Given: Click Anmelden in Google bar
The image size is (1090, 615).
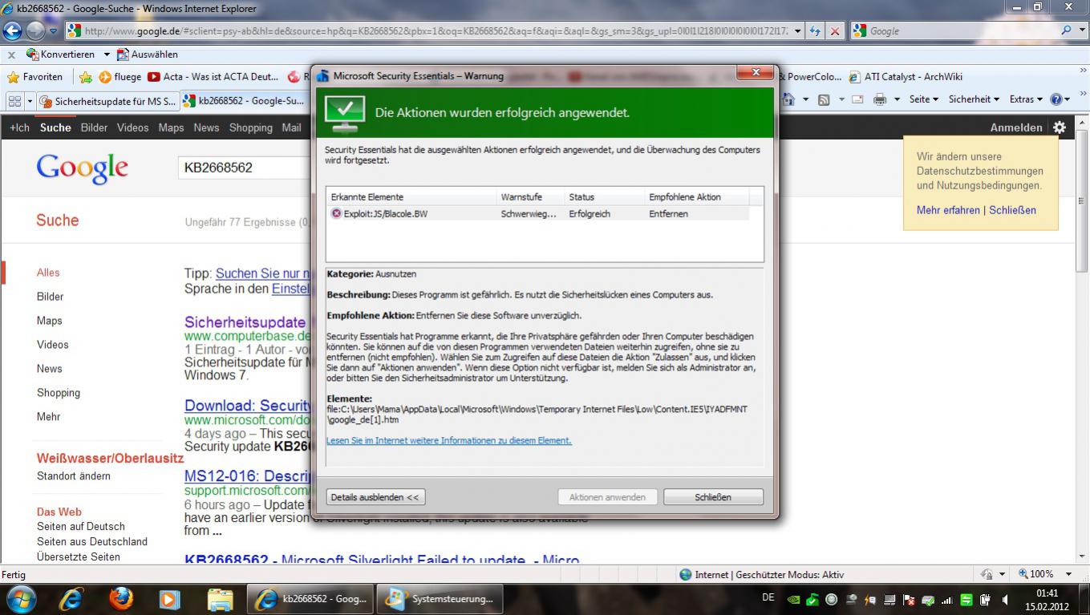Looking at the screenshot, I should (x=1015, y=127).
